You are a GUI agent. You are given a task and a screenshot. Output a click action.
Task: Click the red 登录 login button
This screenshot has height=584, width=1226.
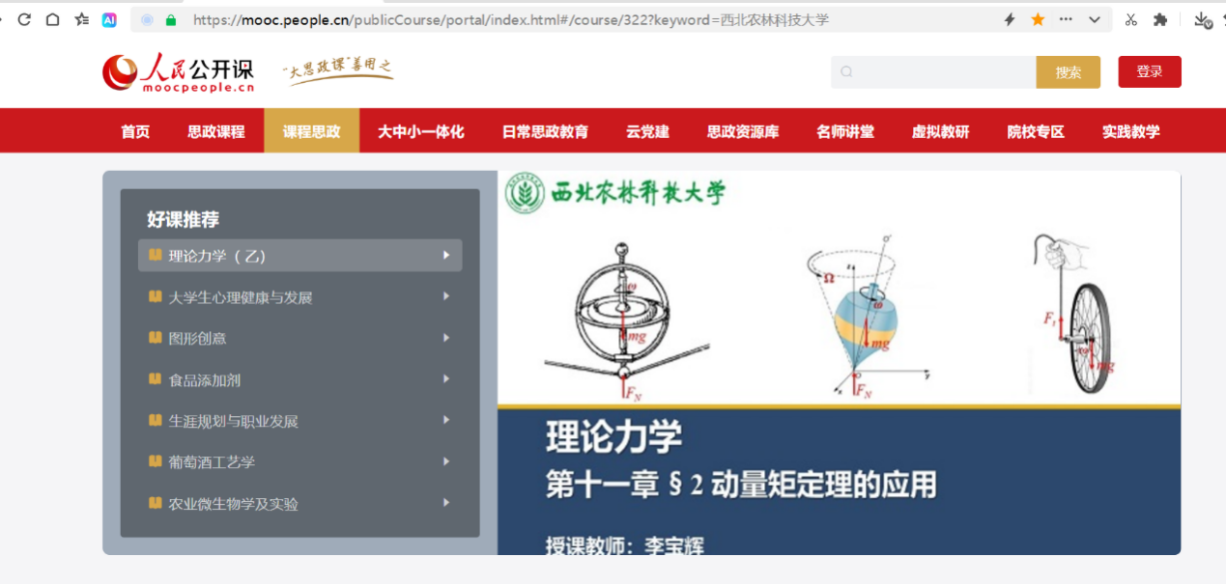tap(1149, 71)
